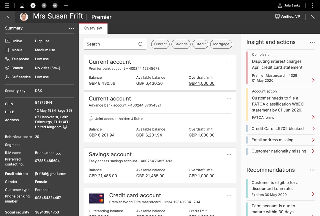Open the address map pin icon

click(65, 127)
